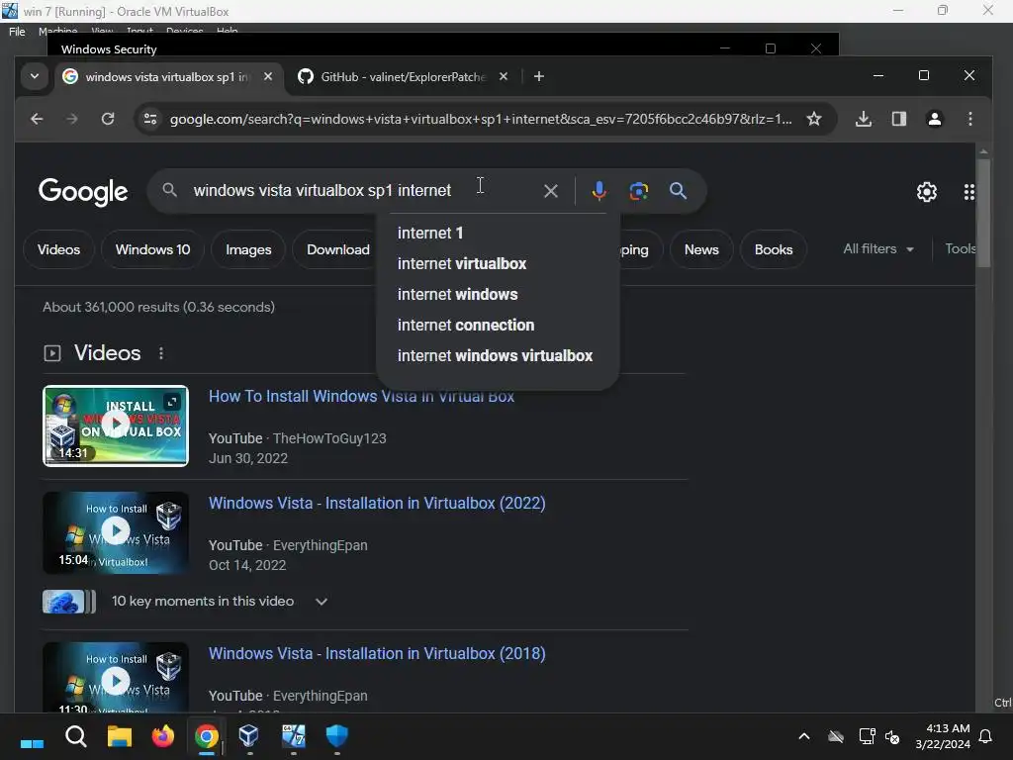The height and width of the screenshot is (760, 1013).
Task: Open Windows Security shield on taskbar
Action: (x=336, y=736)
